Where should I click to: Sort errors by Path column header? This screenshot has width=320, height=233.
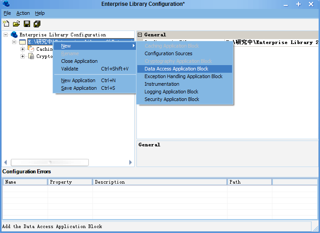pyautogui.click(x=250, y=182)
